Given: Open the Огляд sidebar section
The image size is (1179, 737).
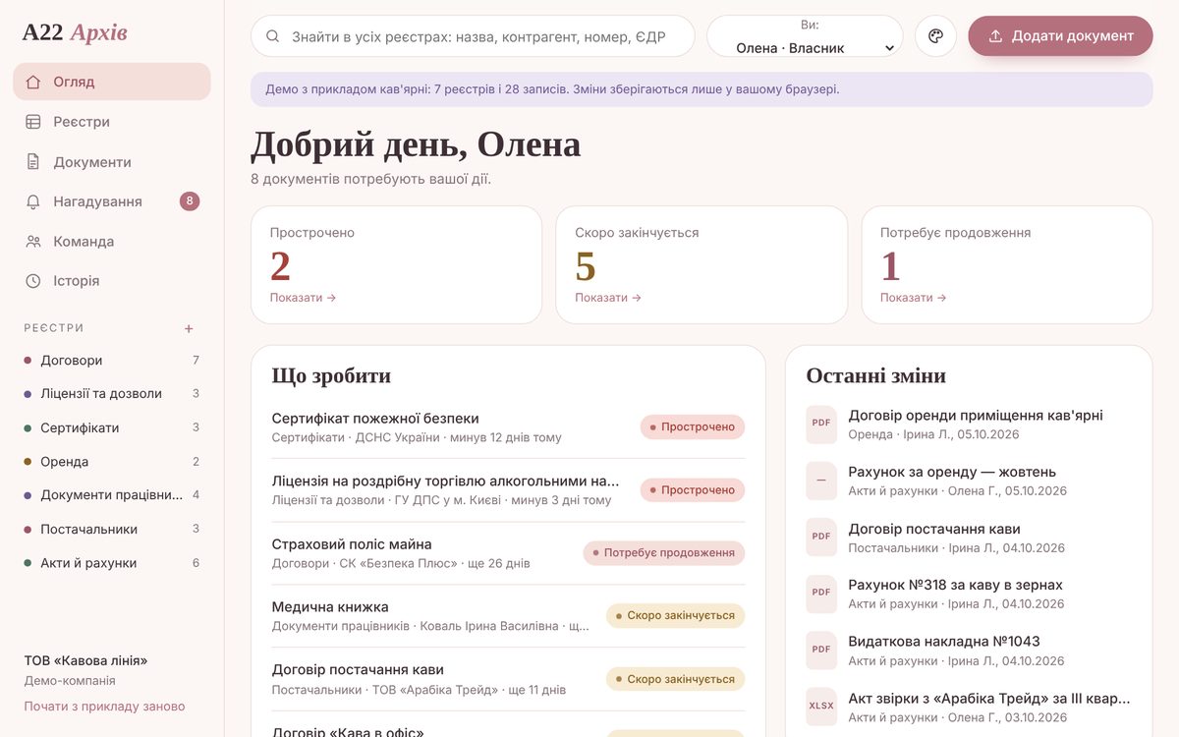Looking at the screenshot, I should [112, 82].
